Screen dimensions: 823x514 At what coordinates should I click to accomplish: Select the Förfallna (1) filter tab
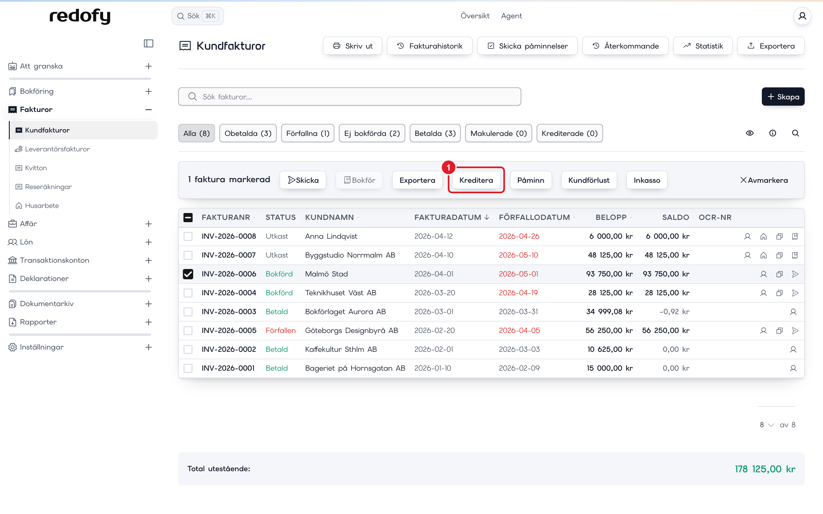(x=308, y=133)
